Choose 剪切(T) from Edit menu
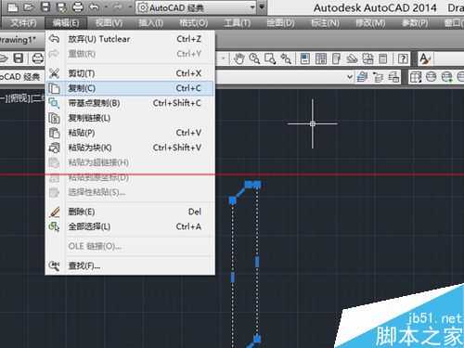Viewport: 464px width, 348px height. [130, 73]
